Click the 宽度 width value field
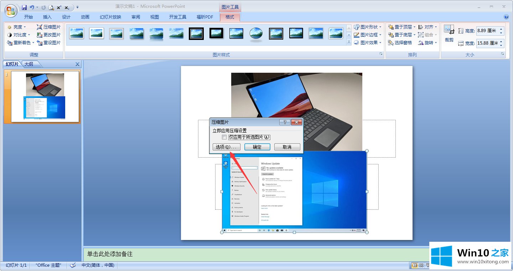 (x=487, y=43)
